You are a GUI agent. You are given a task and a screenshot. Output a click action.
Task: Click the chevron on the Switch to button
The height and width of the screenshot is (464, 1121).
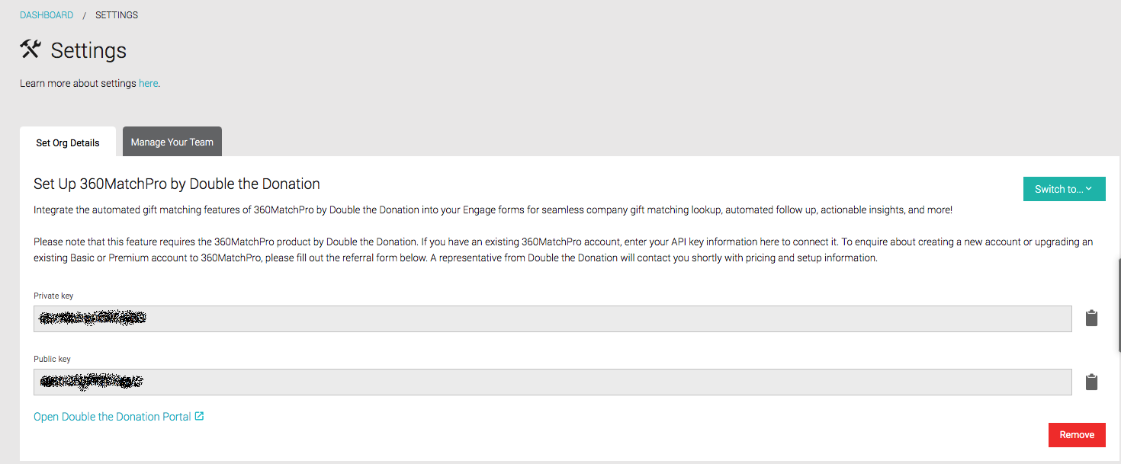(x=1088, y=189)
